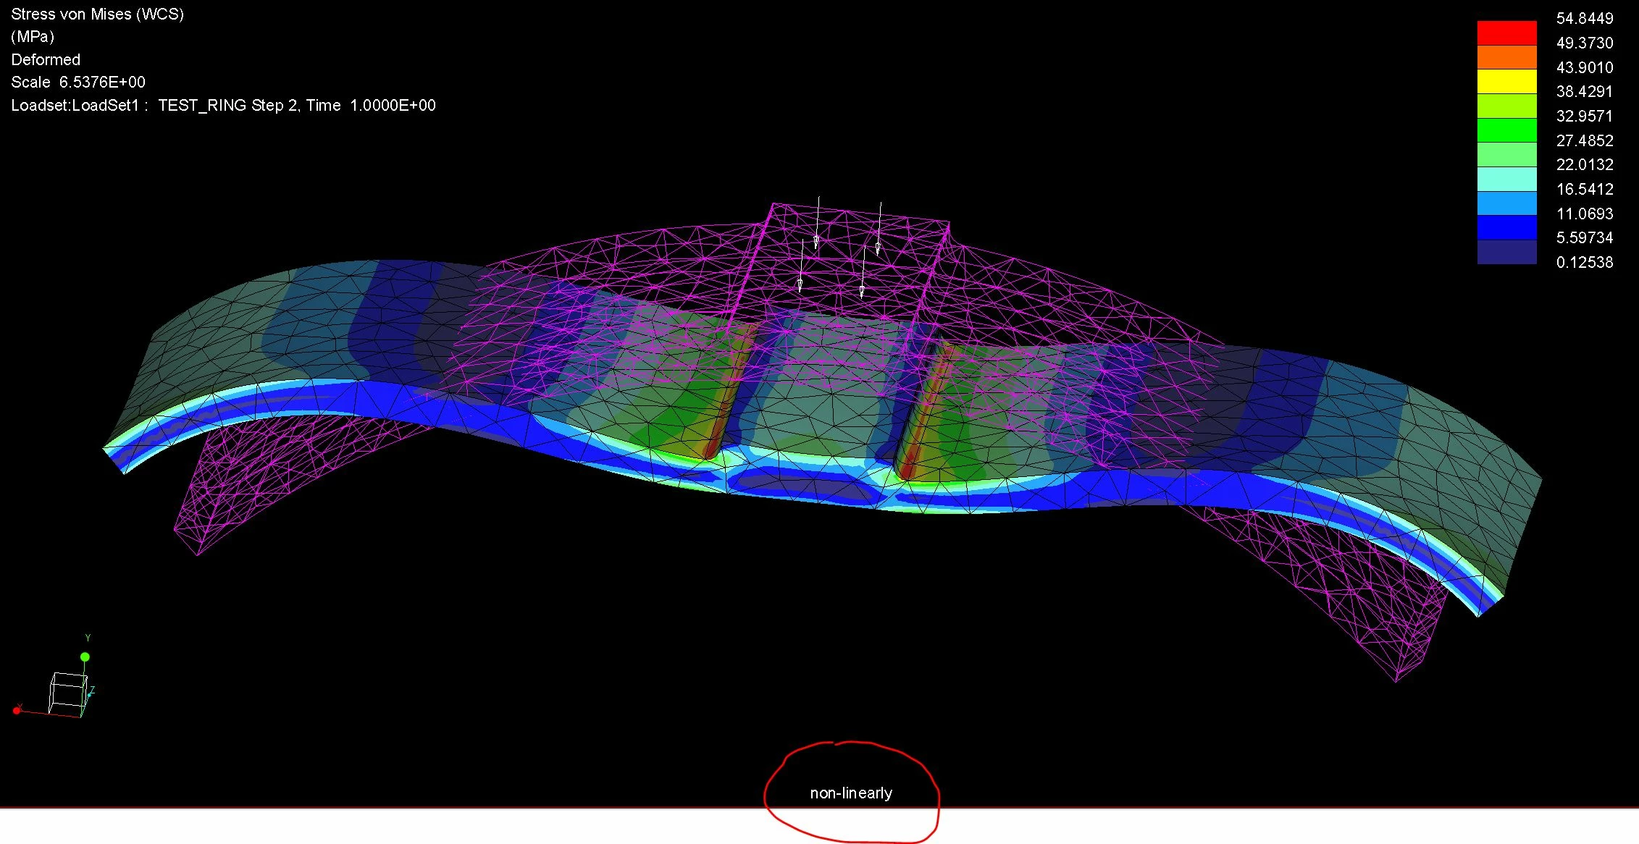Click the 'Deformed' label text
Screen dimensions: 1639x844
46,60
